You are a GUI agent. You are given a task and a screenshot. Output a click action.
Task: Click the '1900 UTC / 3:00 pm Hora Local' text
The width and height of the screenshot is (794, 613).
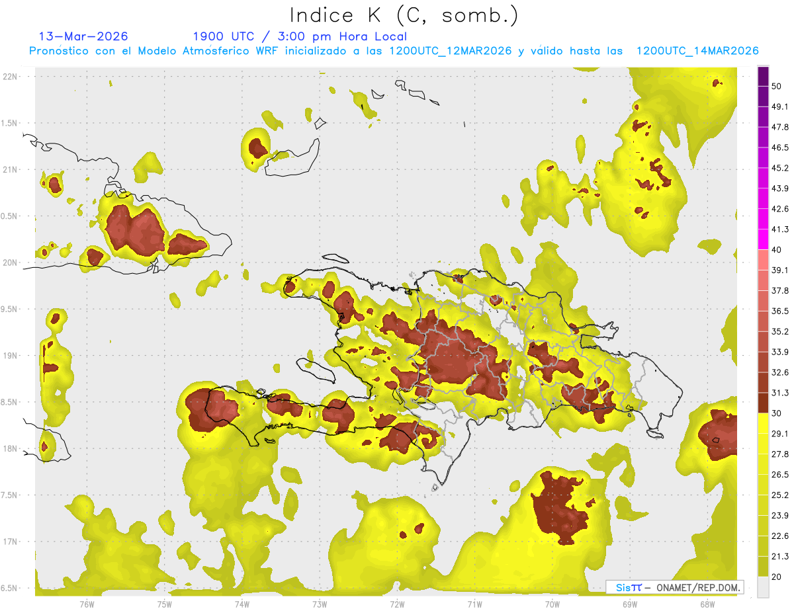pos(300,36)
